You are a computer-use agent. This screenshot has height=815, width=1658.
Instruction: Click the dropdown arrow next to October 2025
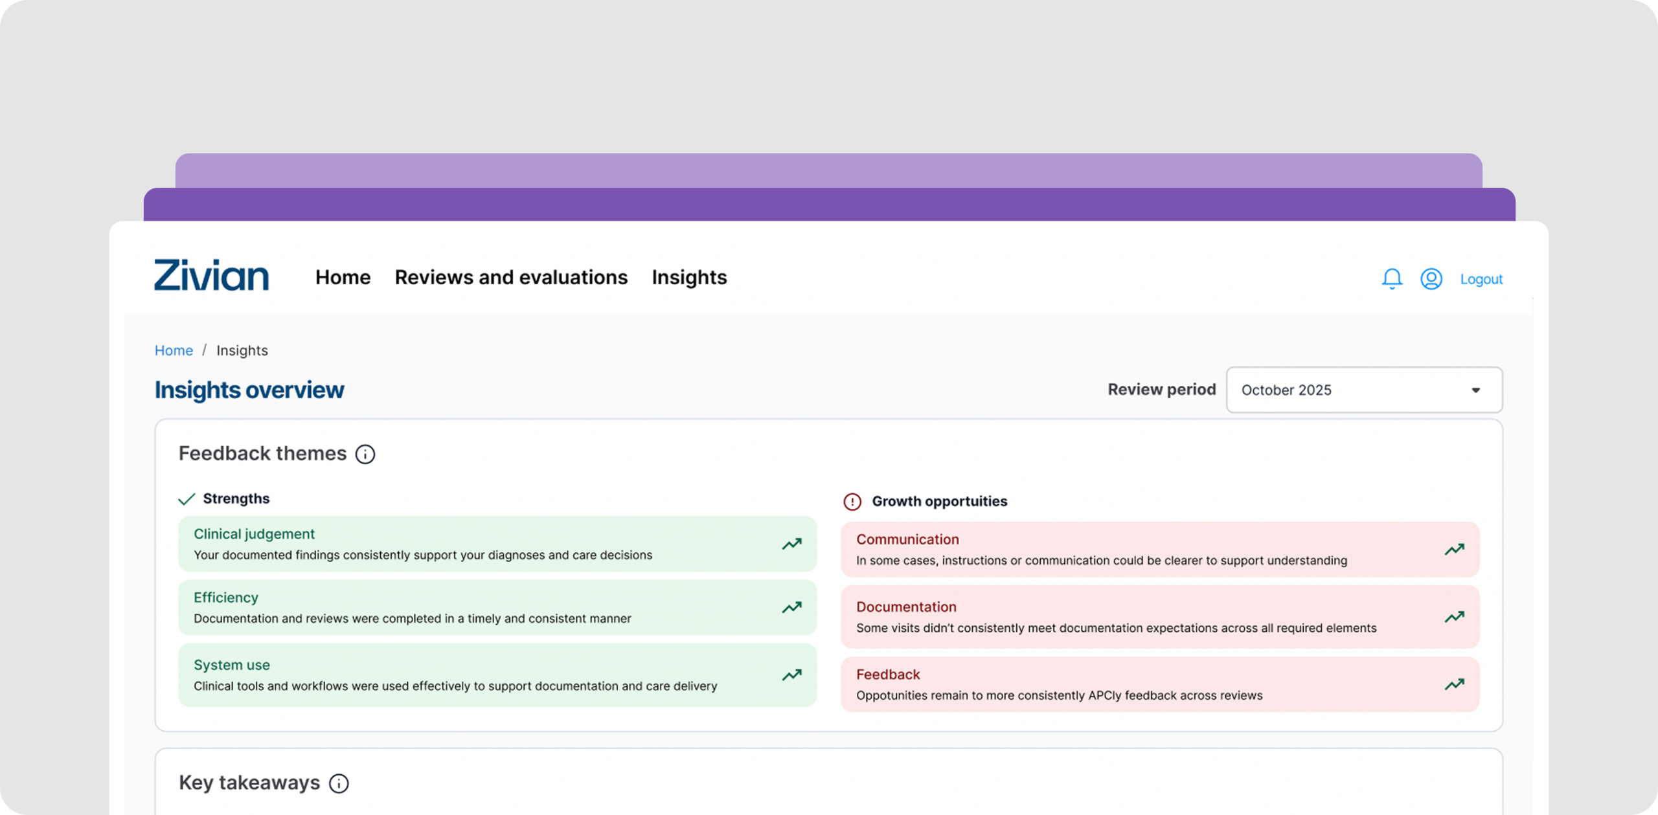coord(1476,390)
